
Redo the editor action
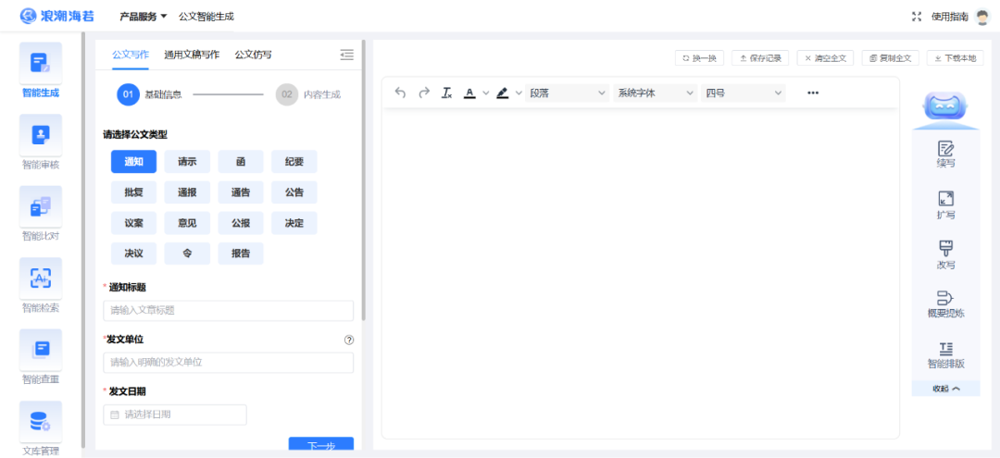(x=424, y=93)
